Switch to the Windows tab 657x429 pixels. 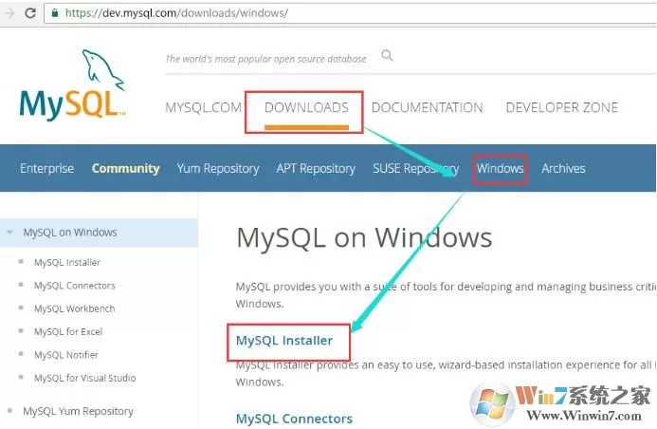[x=500, y=169]
